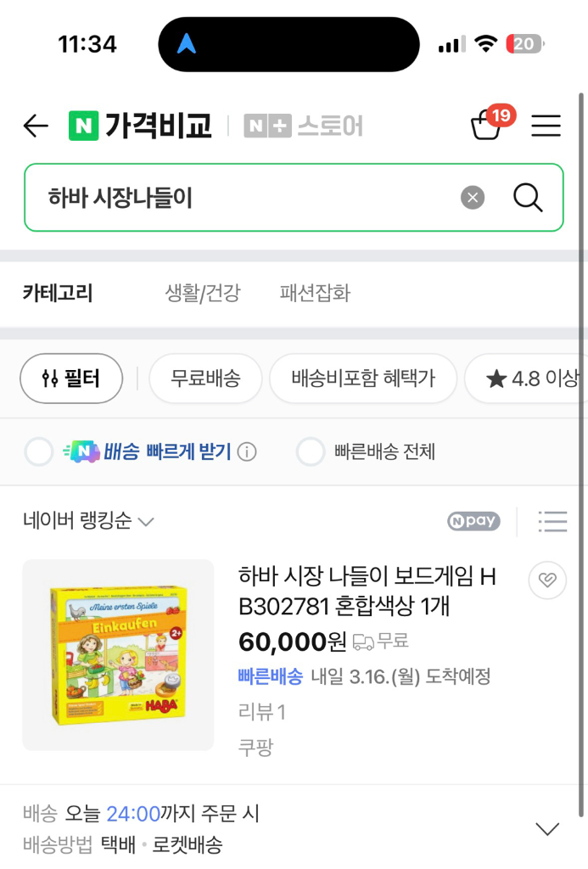
Task: Apply the 무료배송 filter chip
Action: coord(205,378)
